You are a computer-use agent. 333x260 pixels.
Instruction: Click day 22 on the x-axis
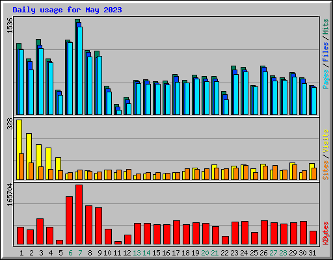coord(224,253)
